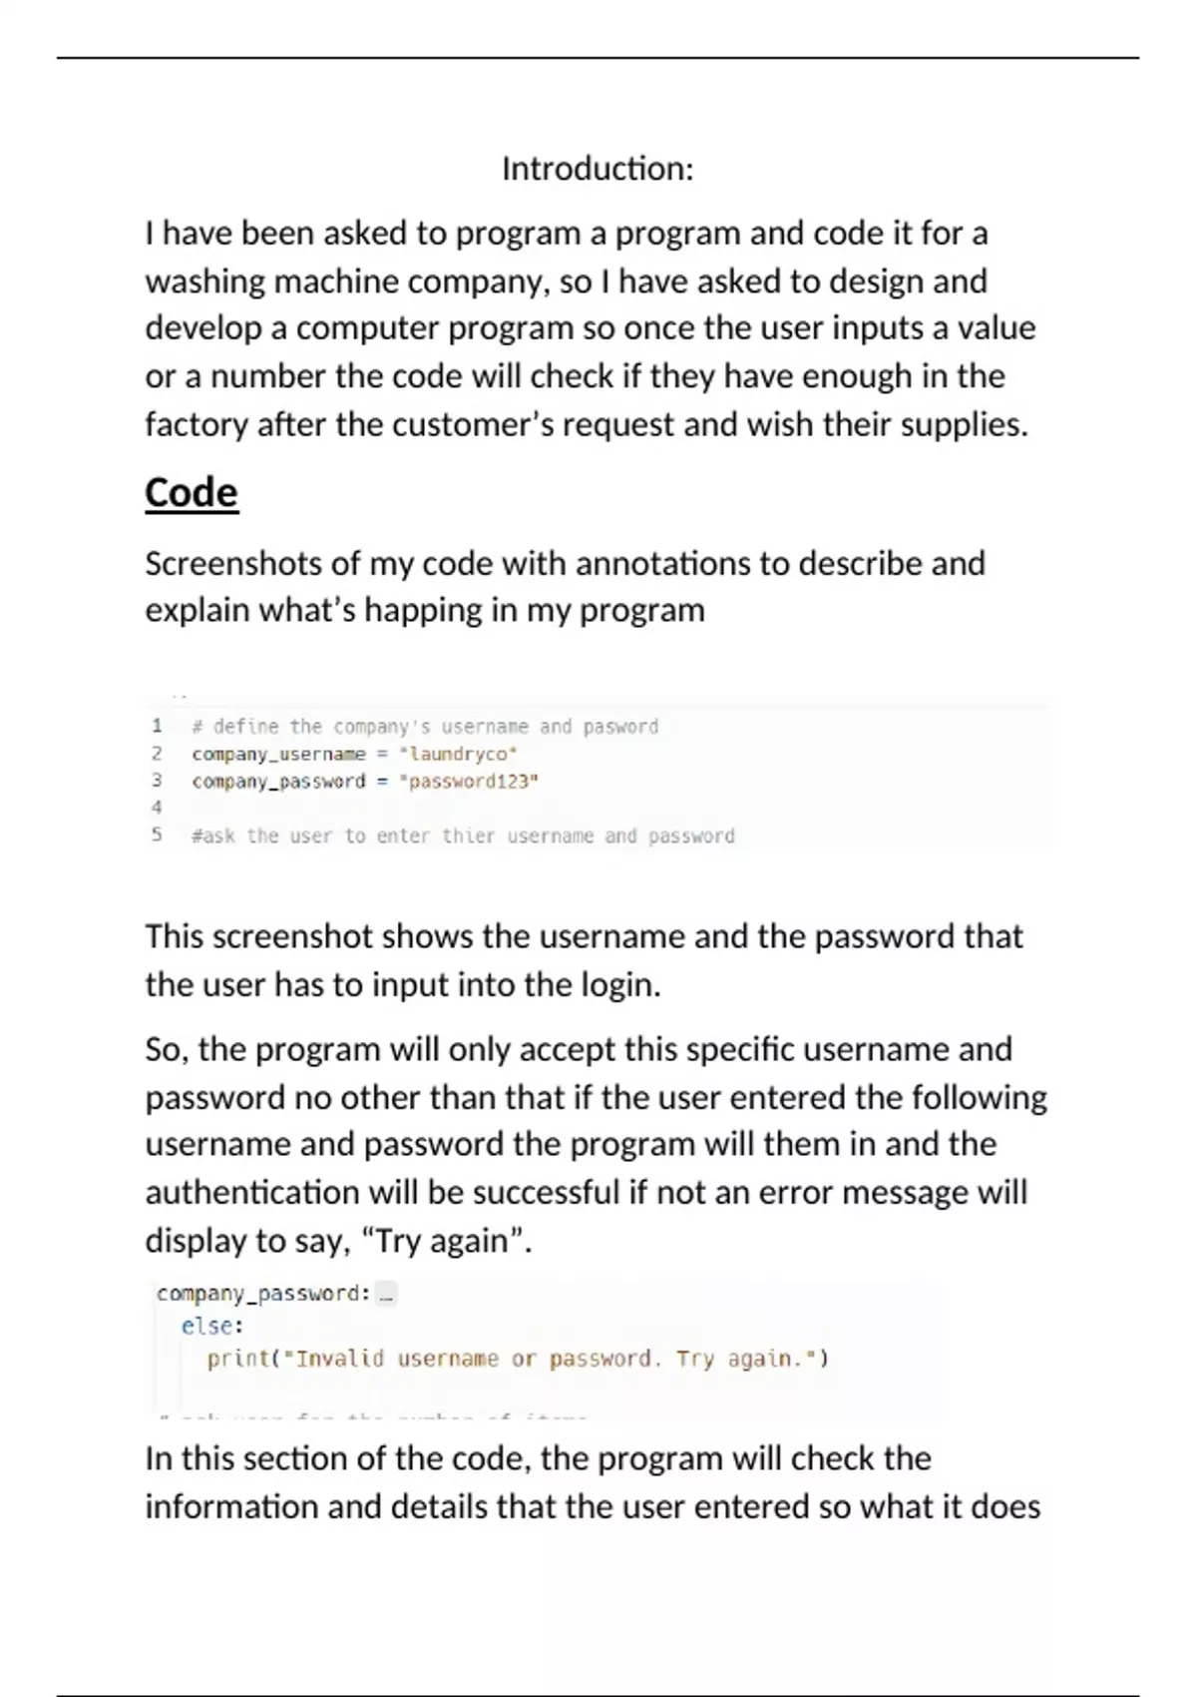Click the empty line number 4 in the code gutter
Screen dimensions: 1197x1697
(157, 807)
